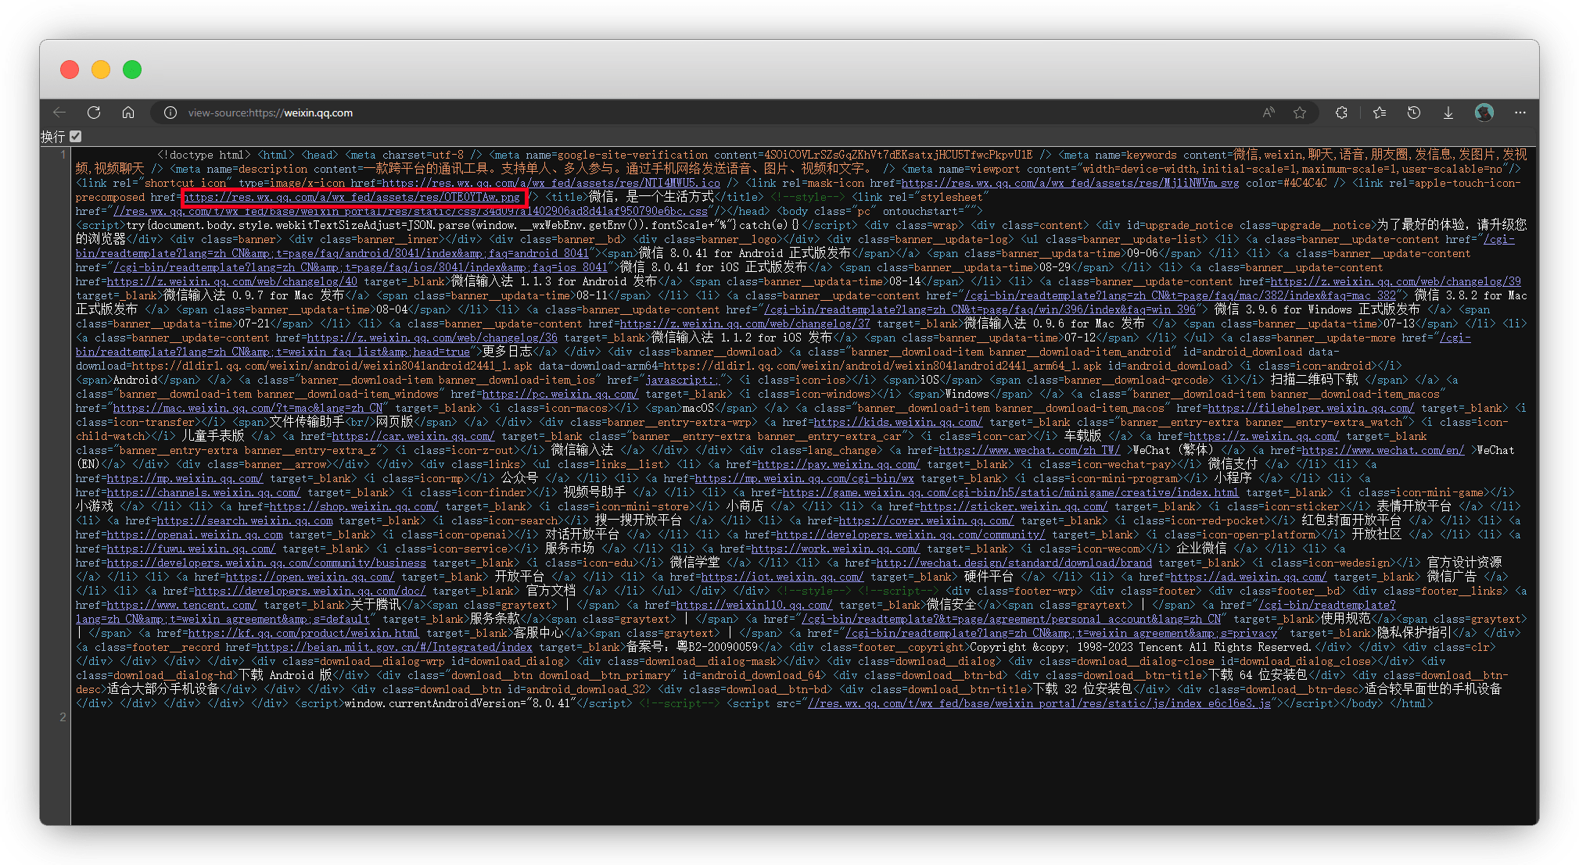Open the Favorites list icon
The image size is (1579, 865).
pos(1380,113)
